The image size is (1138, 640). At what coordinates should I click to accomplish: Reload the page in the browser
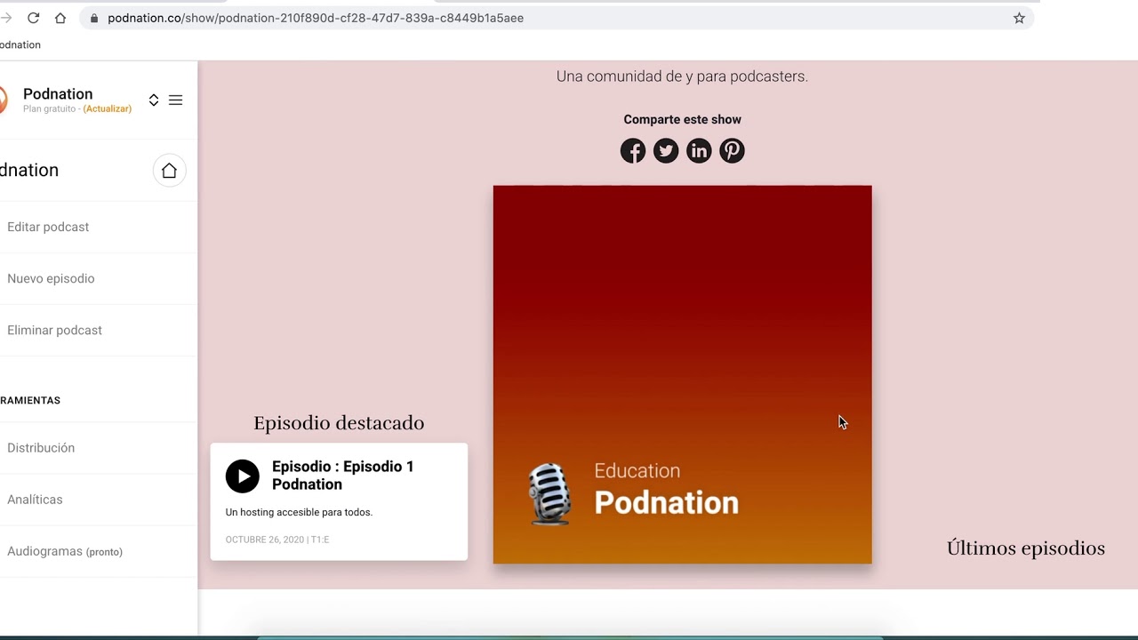tap(33, 18)
